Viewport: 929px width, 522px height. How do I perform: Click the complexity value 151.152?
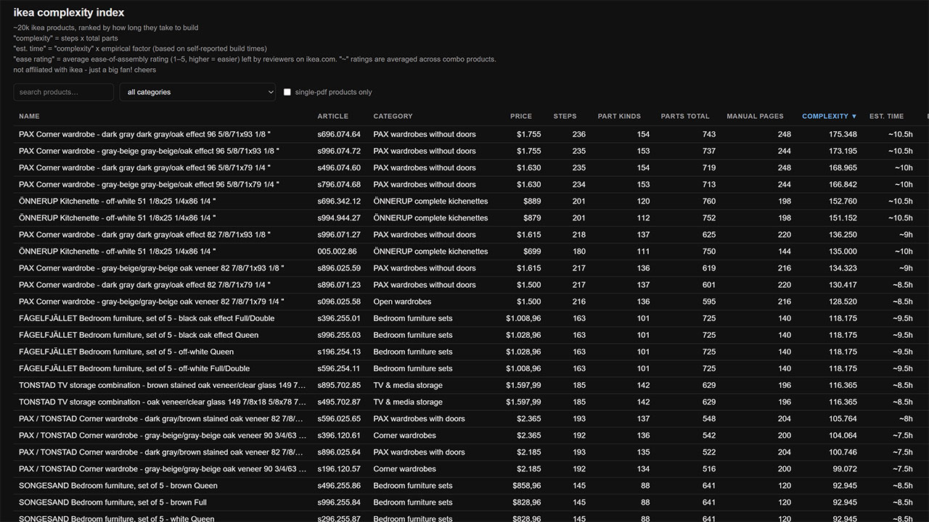point(843,217)
